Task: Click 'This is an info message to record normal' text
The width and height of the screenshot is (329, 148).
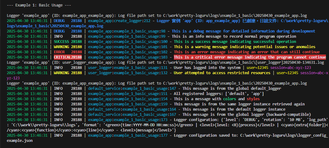Action: pyautogui.click(x=215, y=36)
